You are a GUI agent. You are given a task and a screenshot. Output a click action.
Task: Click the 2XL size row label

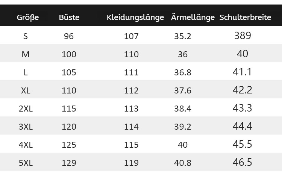(x=26, y=109)
